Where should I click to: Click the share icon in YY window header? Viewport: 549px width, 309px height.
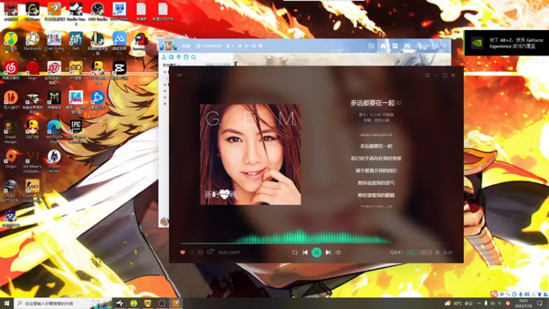point(253,46)
